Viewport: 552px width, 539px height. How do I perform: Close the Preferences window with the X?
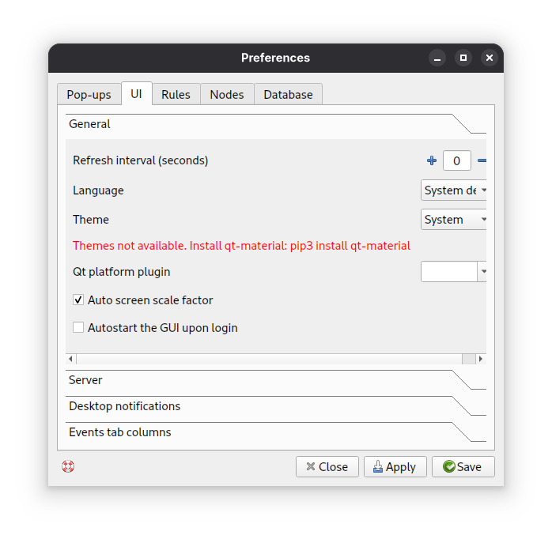(490, 58)
